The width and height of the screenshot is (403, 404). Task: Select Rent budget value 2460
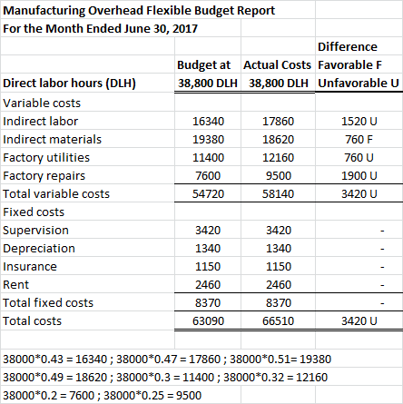click(x=208, y=284)
